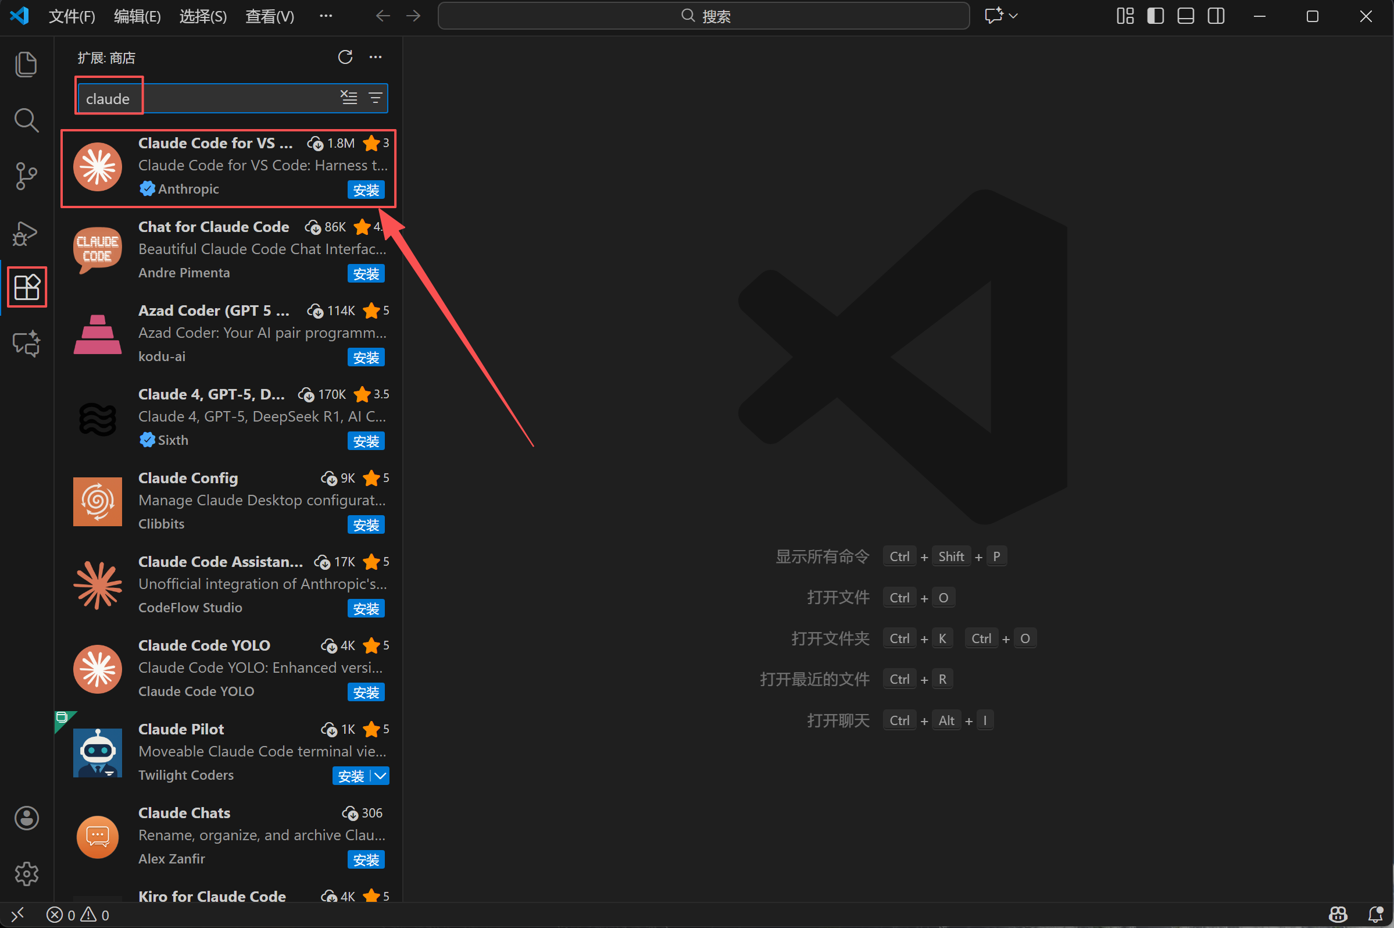
Task: Install the Claude Code Assistant by CodeFlow Studio
Action: (x=366, y=609)
